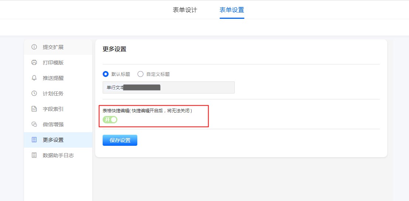The width and height of the screenshot is (409, 201).
Task: Click the list icon beside 更多设置
Action: (34, 140)
